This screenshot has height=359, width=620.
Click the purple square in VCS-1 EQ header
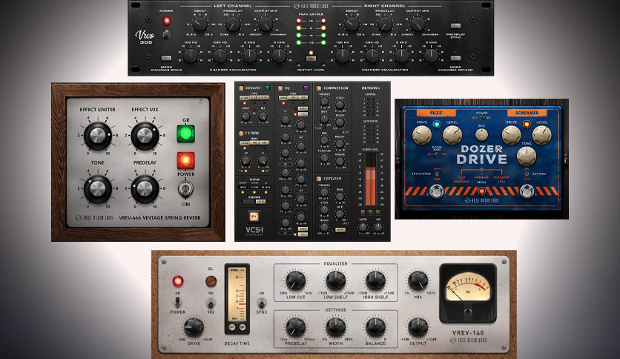pyautogui.click(x=306, y=88)
